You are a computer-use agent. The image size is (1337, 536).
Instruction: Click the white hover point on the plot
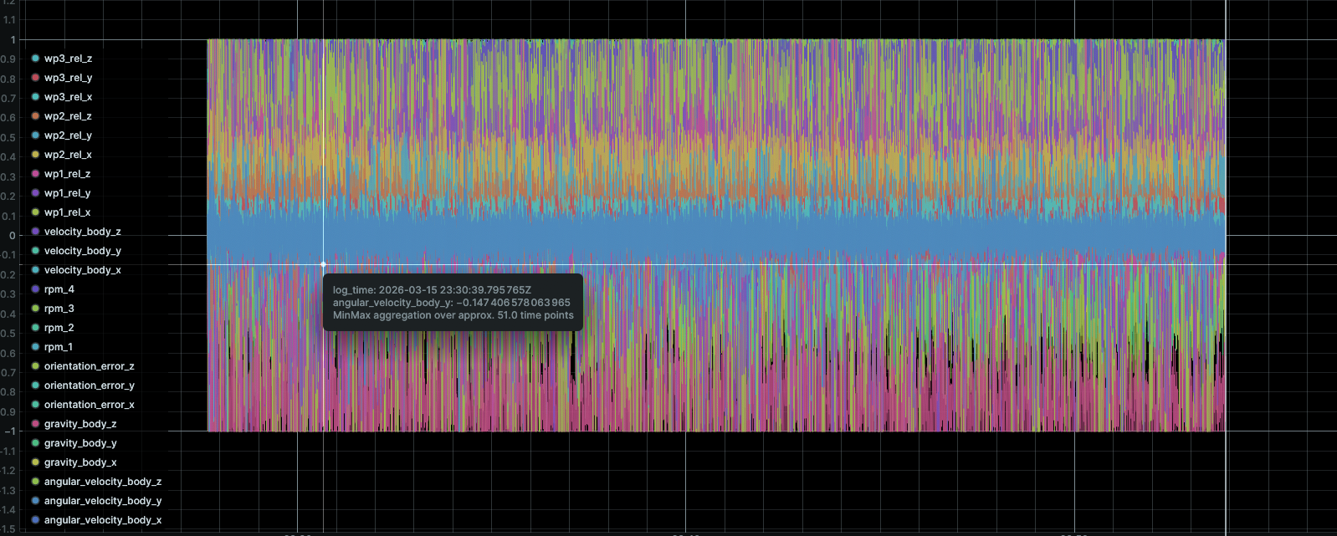(x=324, y=264)
